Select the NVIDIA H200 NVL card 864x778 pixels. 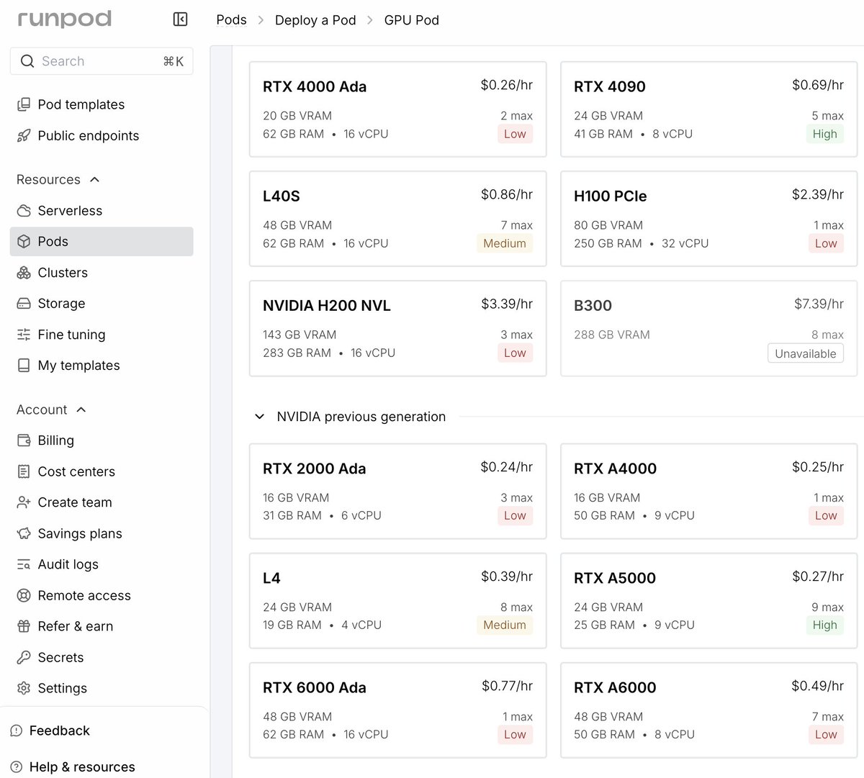point(398,328)
